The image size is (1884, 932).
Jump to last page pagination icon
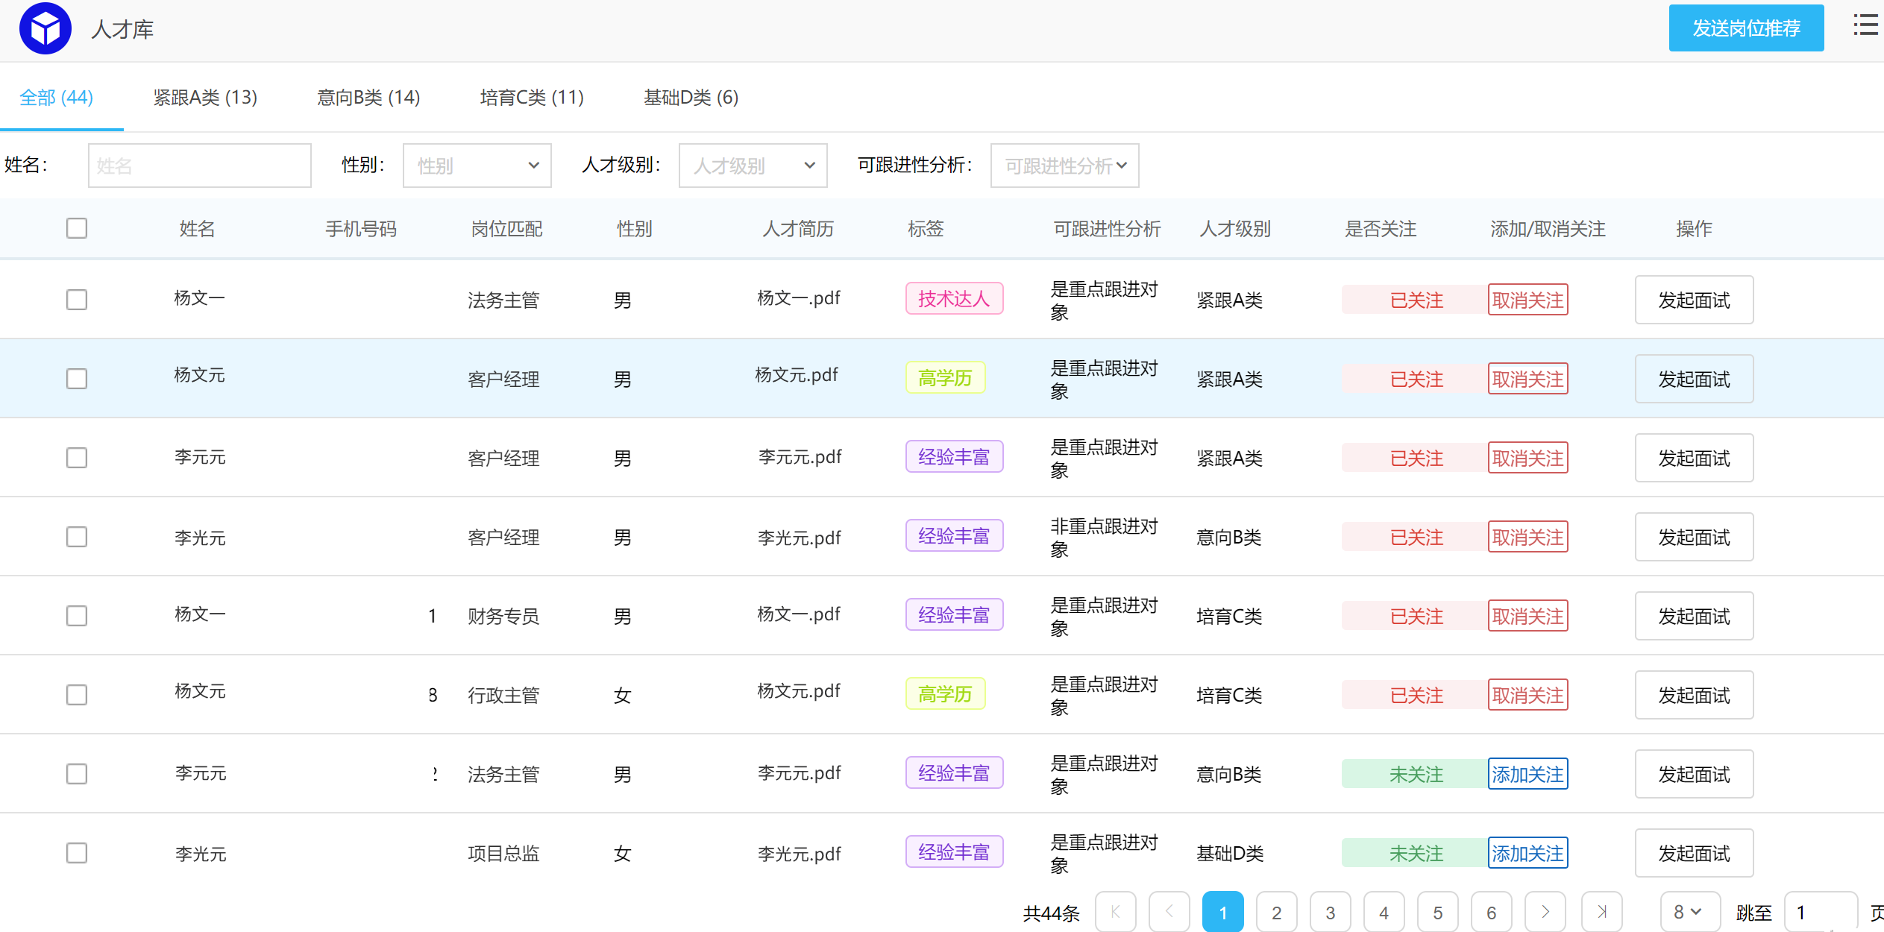(1602, 912)
